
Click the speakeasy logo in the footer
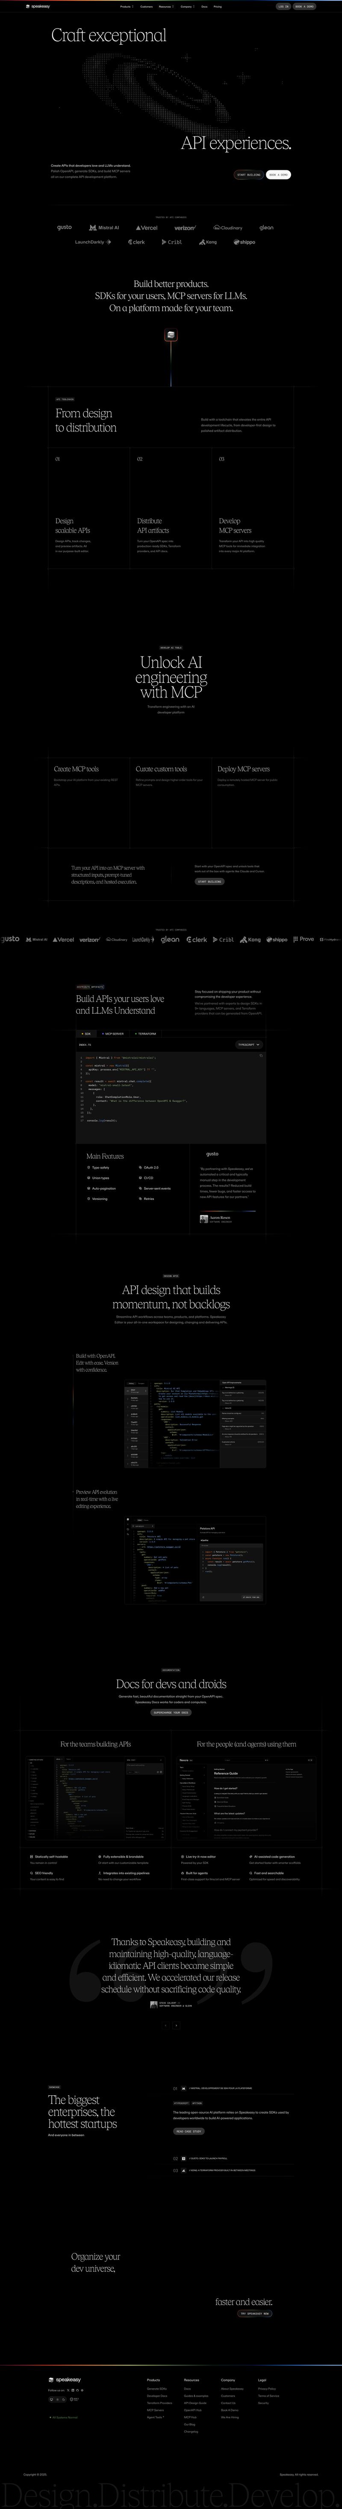click(x=65, y=2379)
